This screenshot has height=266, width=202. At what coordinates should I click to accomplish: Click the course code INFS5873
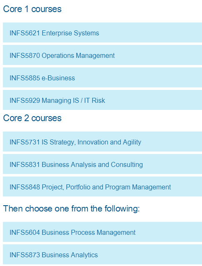pyautogui.click(x=25, y=255)
